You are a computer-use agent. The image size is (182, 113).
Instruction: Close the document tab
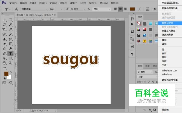(55, 15)
